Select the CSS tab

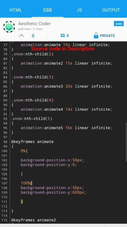[x=48, y=10]
